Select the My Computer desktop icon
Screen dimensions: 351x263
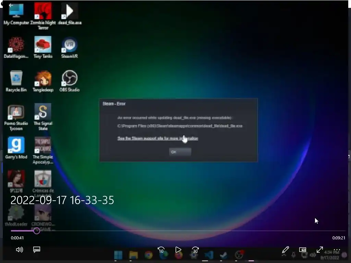pos(16,14)
